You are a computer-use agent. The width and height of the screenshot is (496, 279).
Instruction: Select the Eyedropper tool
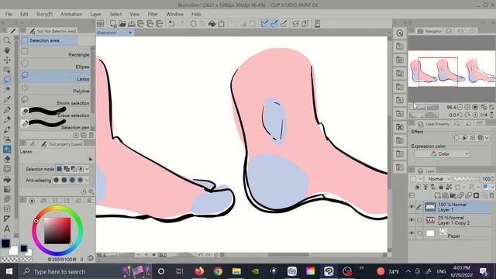[7, 99]
